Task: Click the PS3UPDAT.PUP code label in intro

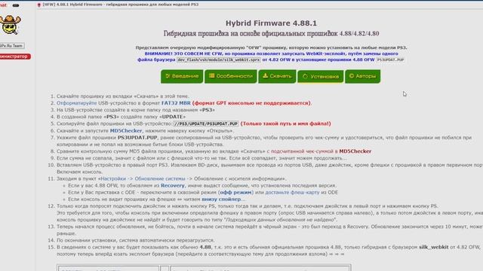Action: [x=390, y=60]
